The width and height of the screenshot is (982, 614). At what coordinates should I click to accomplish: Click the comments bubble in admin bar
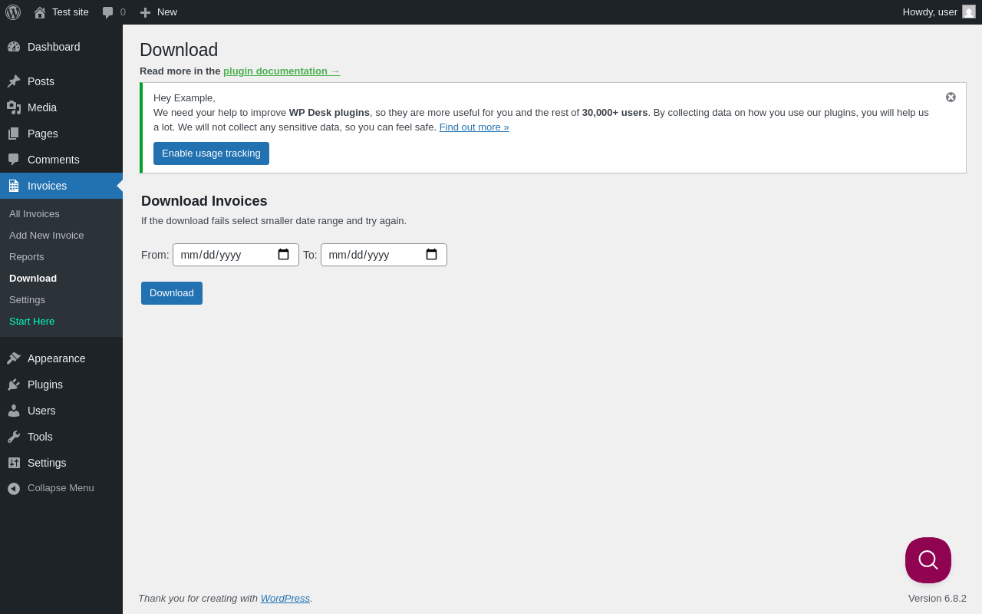coord(108,12)
